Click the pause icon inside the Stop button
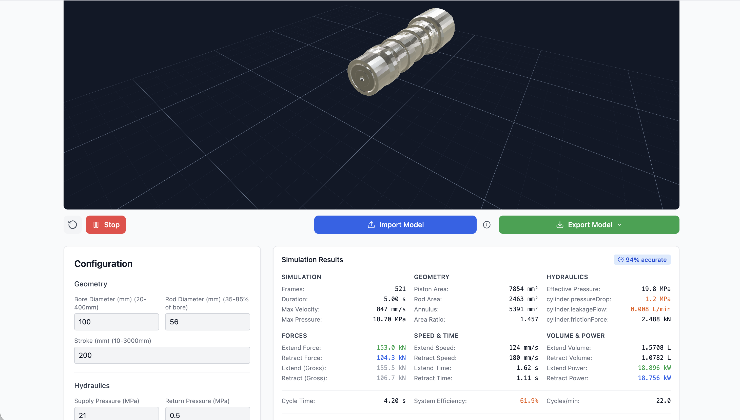This screenshot has height=420, width=740. click(x=96, y=224)
